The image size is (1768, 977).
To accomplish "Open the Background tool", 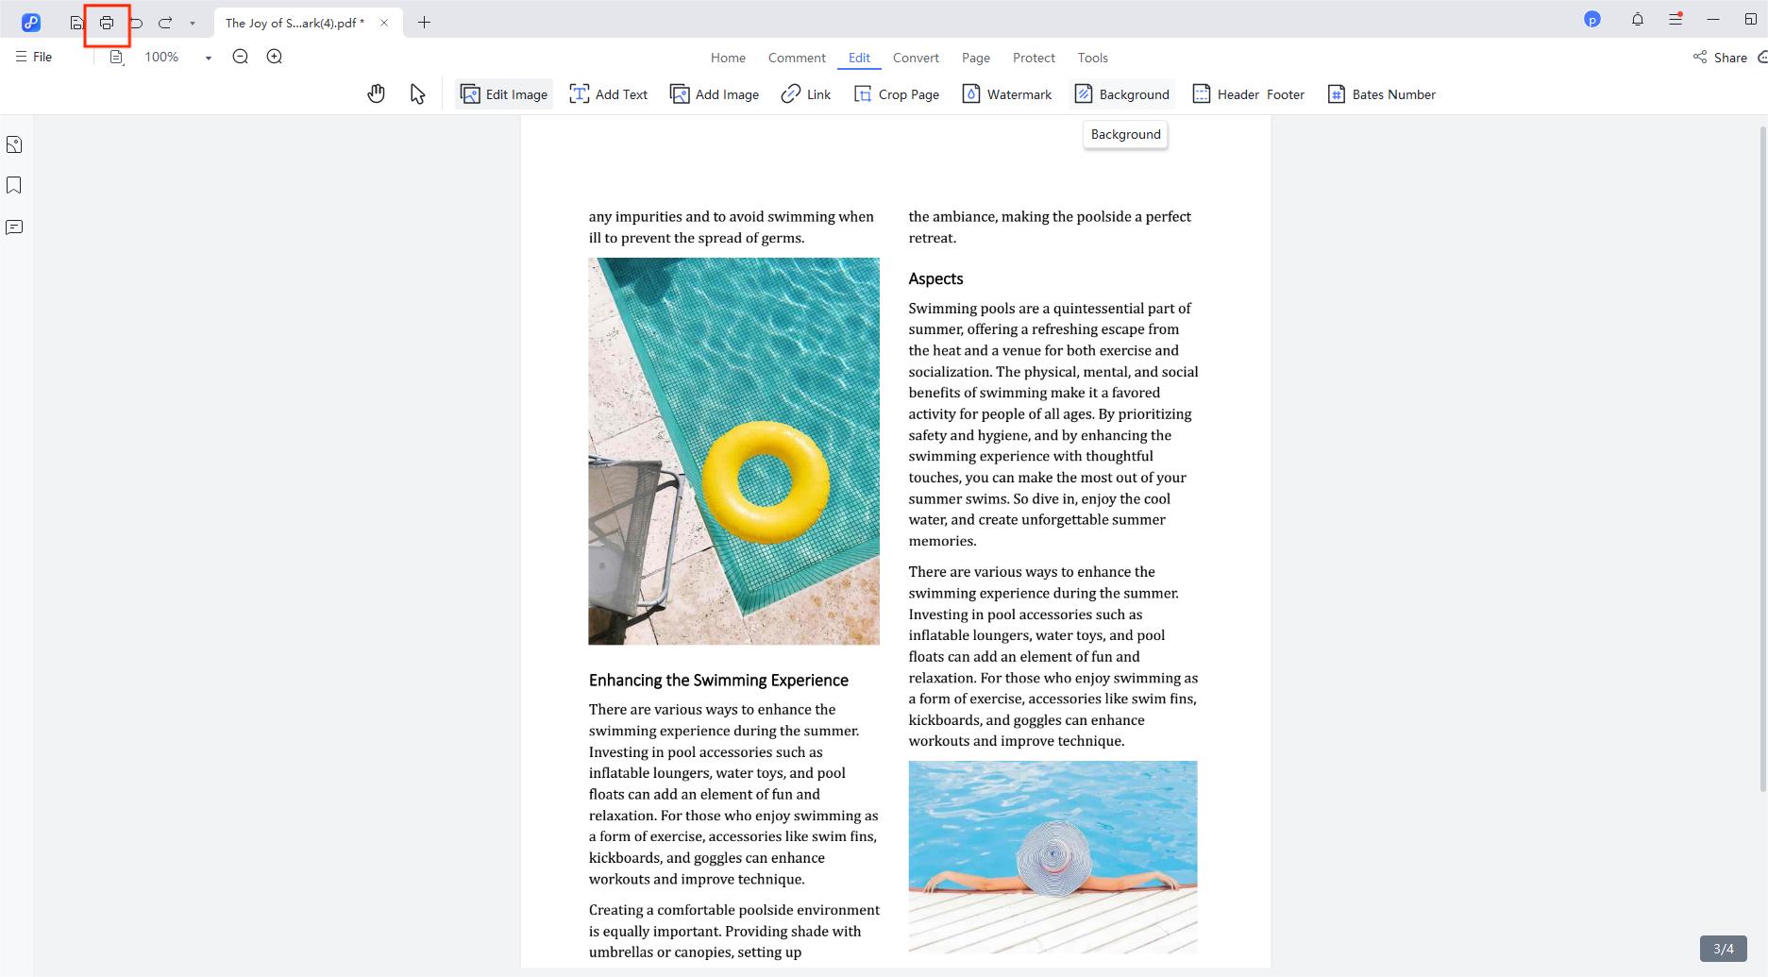I will [1122, 94].
